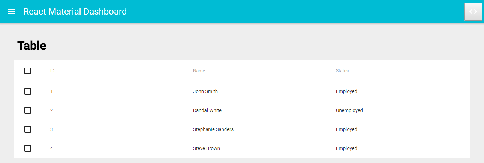Screen dimensions: 484x163
Task: Tick the checkbox for Stephanie Sanders
Action: tap(28, 129)
